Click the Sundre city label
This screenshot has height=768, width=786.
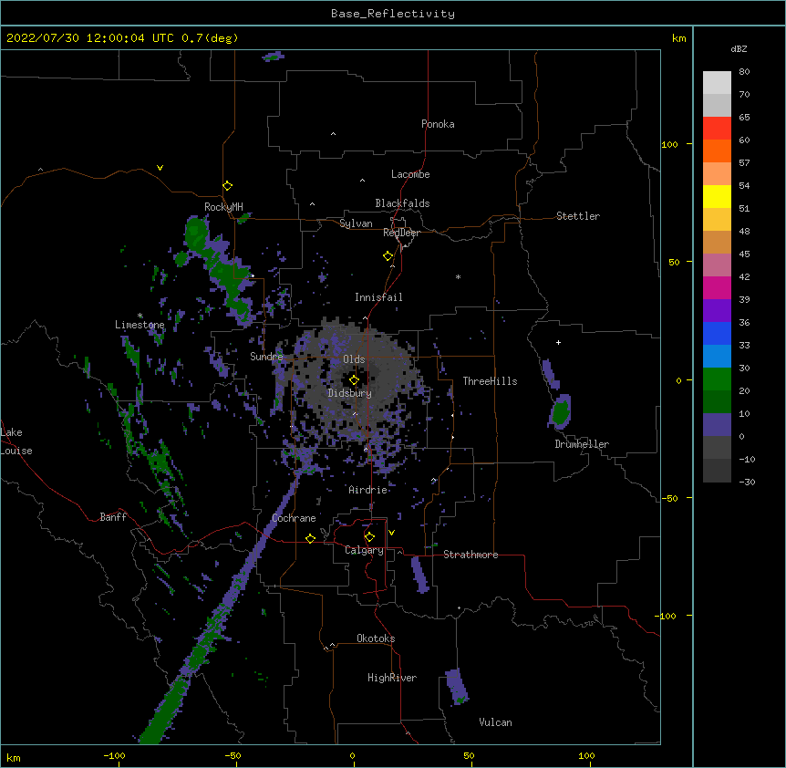(x=266, y=357)
